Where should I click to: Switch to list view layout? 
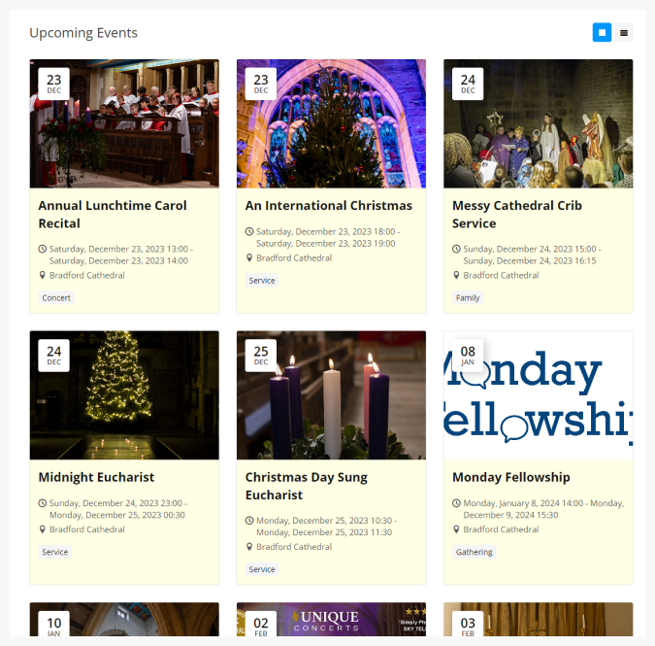tap(624, 33)
